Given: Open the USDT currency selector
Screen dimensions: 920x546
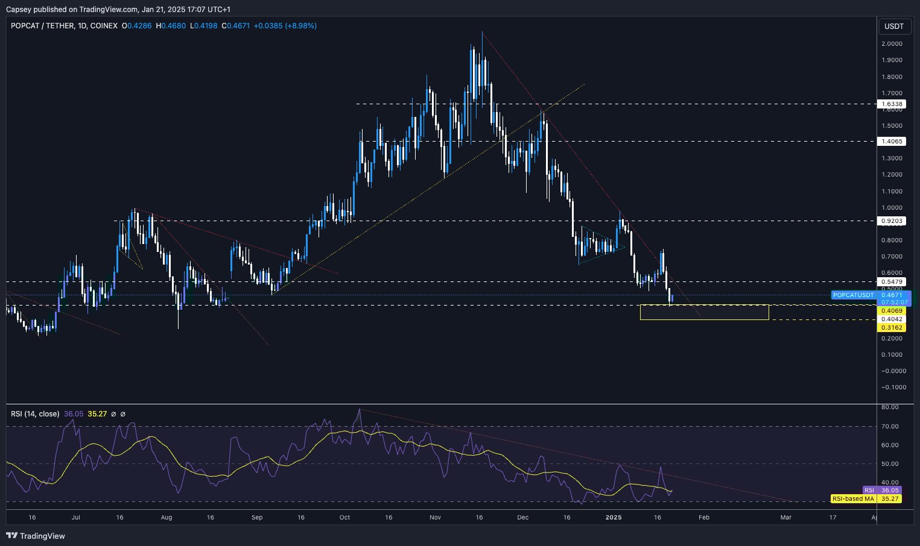Looking at the screenshot, I should 894,27.
